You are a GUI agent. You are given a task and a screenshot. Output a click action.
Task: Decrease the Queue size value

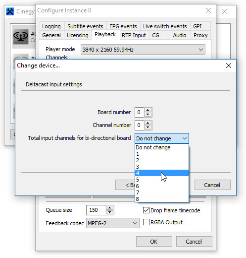(110, 212)
